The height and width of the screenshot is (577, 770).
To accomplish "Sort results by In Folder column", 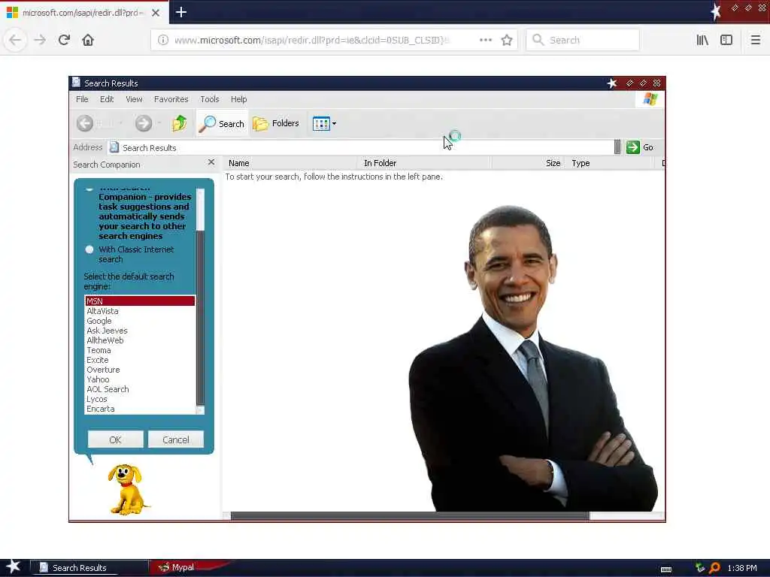I will [424, 163].
